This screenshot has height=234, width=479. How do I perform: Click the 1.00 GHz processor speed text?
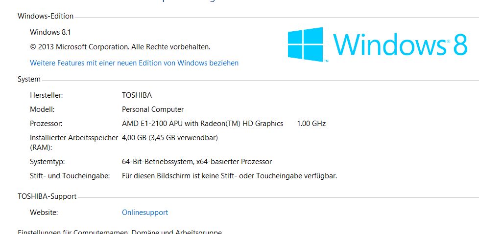pos(311,124)
